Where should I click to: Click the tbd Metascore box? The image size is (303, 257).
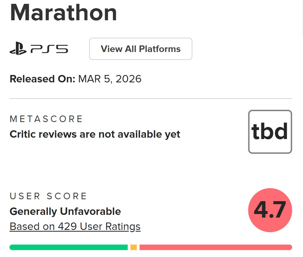pos(270,131)
